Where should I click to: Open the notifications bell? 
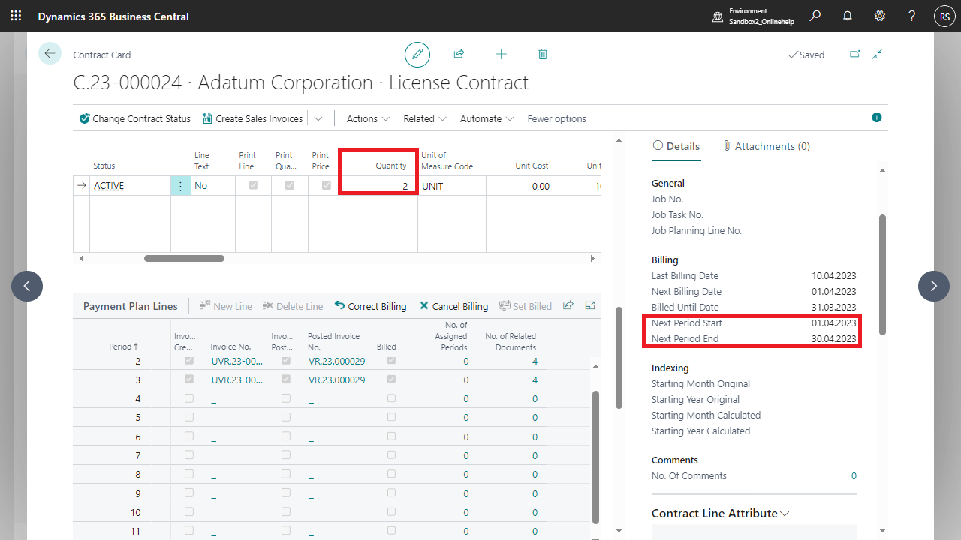pos(848,16)
